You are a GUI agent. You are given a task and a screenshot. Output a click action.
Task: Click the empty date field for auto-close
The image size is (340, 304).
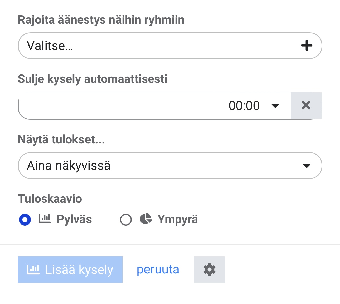click(119, 106)
